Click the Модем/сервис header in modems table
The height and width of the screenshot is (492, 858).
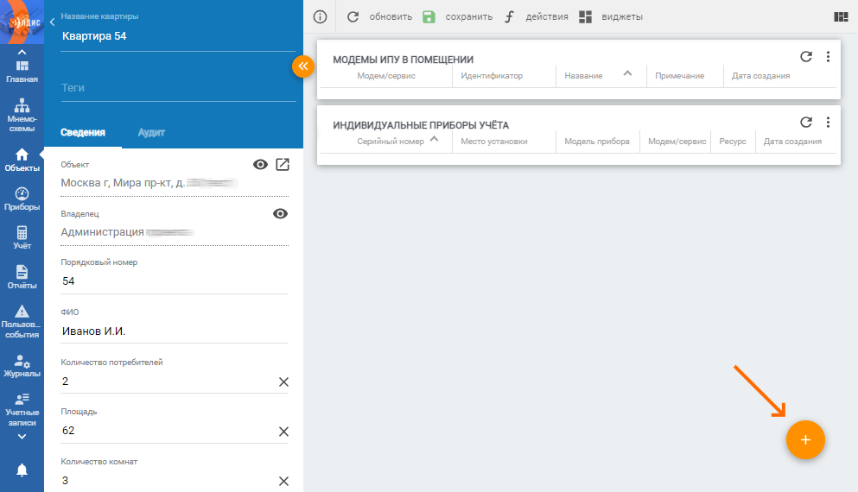(x=386, y=76)
